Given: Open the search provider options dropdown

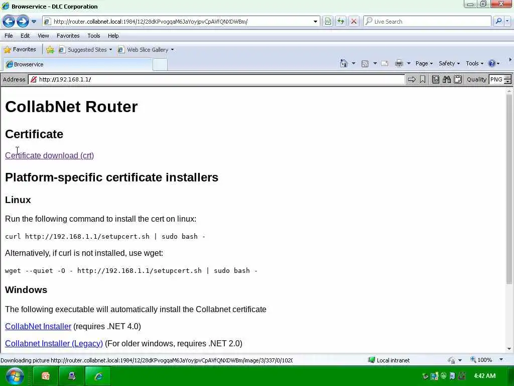Looking at the screenshot, I should click(x=507, y=21).
